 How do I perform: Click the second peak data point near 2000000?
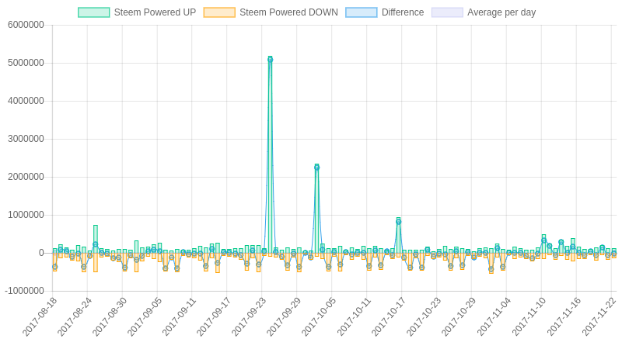tap(317, 168)
